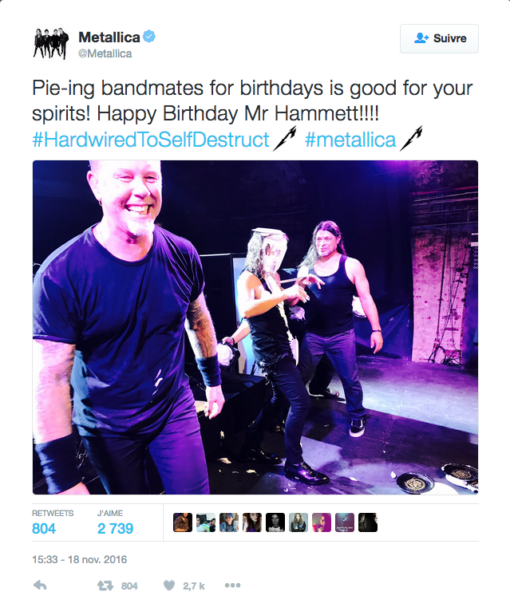Click the Metallica account name

click(109, 37)
